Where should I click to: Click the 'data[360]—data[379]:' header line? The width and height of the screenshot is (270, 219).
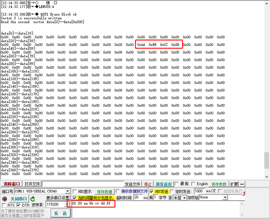click(x=21, y=170)
